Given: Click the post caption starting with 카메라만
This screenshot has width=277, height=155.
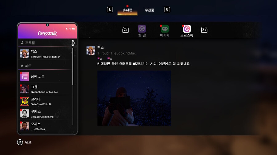Looking at the screenshot, I should pos(144,64).
